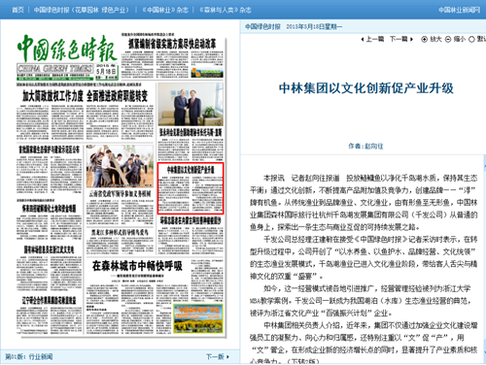Click the left arrow beside 上一篇
The height and width of the screenshot is (365, 486).
(363, 39)
